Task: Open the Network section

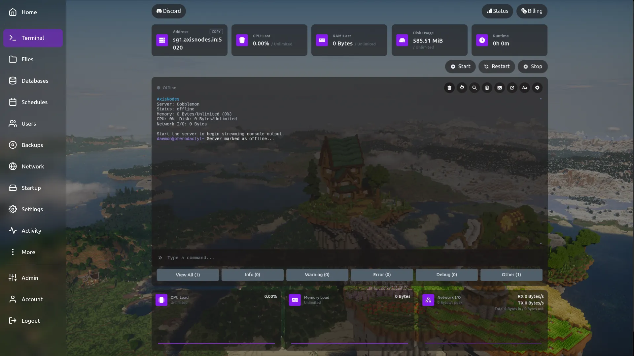Action: [33, 166]
